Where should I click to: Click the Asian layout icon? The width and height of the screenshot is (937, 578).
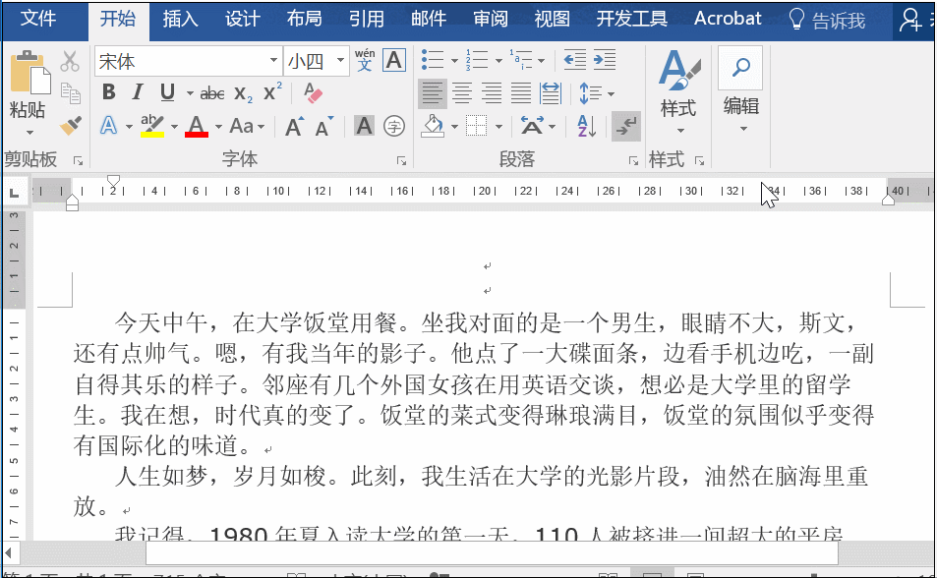tap(532, 126)
